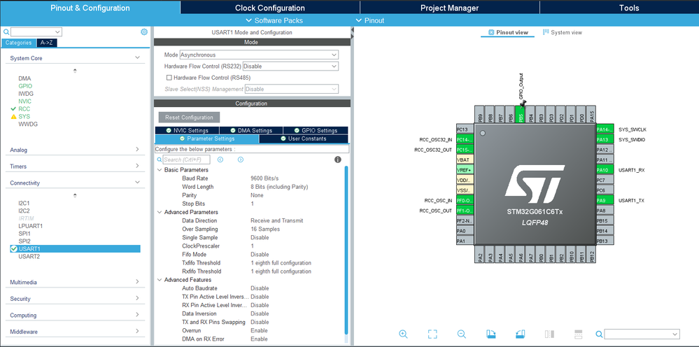Open the GPIO Settings tab
Image resolution: width=699 pixels, height=347 pixels.
pyautogui.click(x=316, y=131)
